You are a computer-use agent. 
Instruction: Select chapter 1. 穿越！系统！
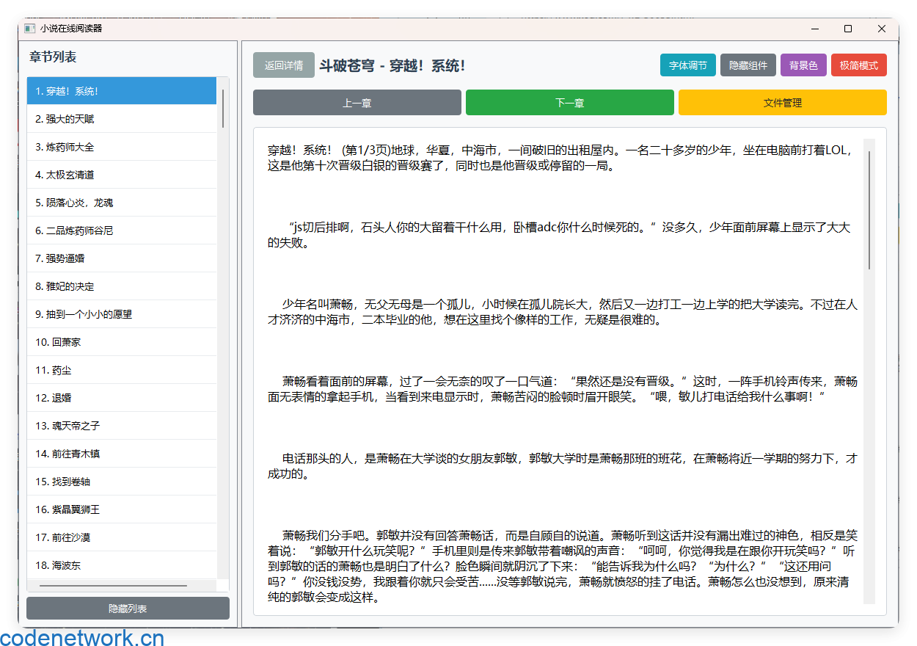coord(122,91)
